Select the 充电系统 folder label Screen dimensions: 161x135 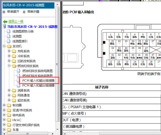click(x=23, y=51)
